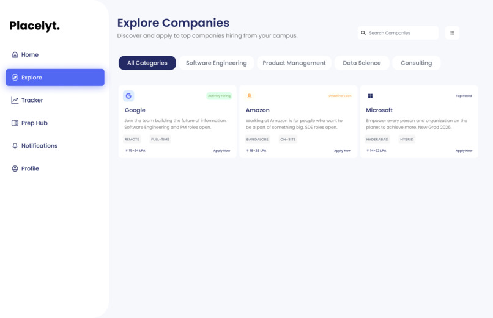Click the Home house icon in sidebar

pos(15,54)
